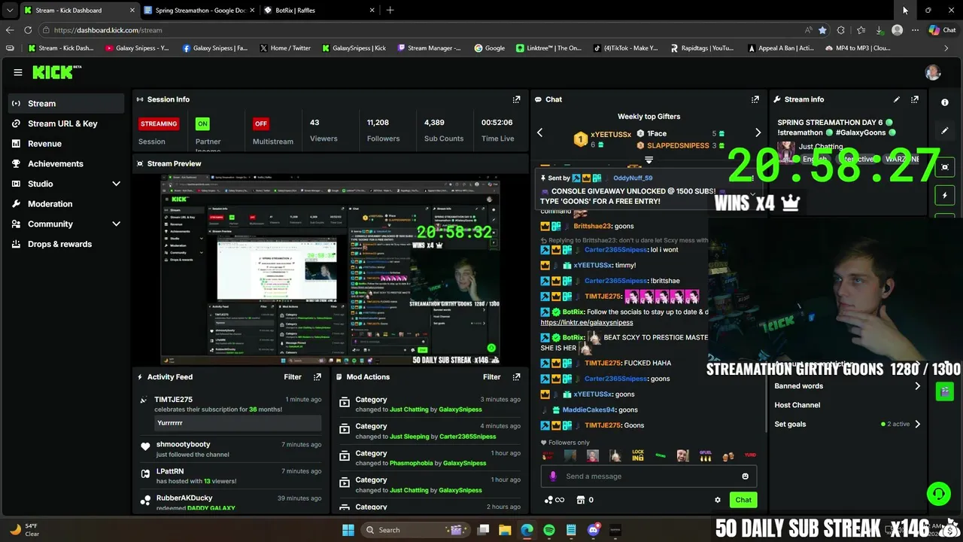Switch to the Spring Streamathon Google Doc tab
The width and height of the screenshot is (963, 542).
[199, 11]
